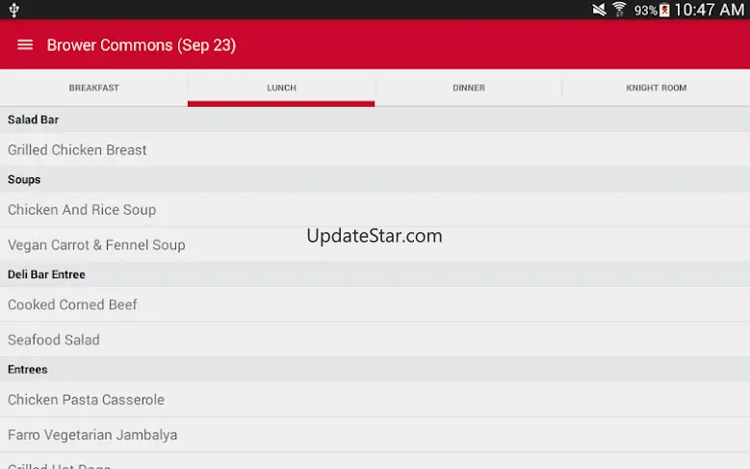The width and height of the screenshot is (750, 469).
Task: Tap the Deli Bar Entree section header
Action: 375,274
